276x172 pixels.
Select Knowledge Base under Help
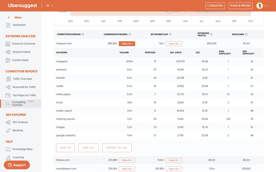pyautogui.click(x=22, y=149)
